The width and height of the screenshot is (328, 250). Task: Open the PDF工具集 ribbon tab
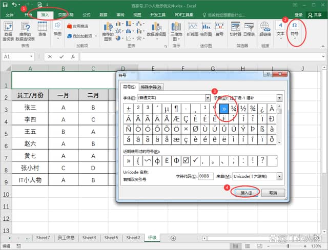click(184, 15)
